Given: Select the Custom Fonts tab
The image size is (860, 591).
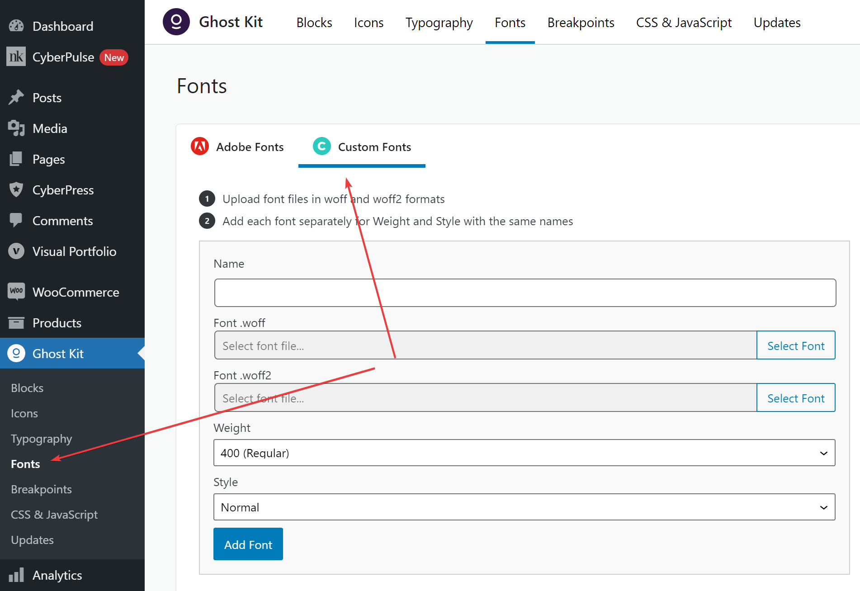Looking at the screenshot, I should pos(362,147).
